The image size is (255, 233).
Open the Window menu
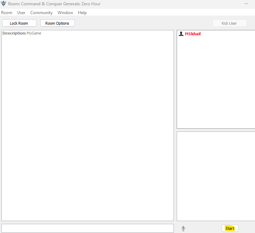pos(65,13)
